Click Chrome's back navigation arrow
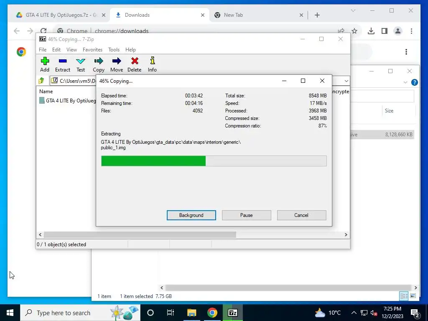Image resolution: width=428 pixels, height=321 pixels. [17, 31]
